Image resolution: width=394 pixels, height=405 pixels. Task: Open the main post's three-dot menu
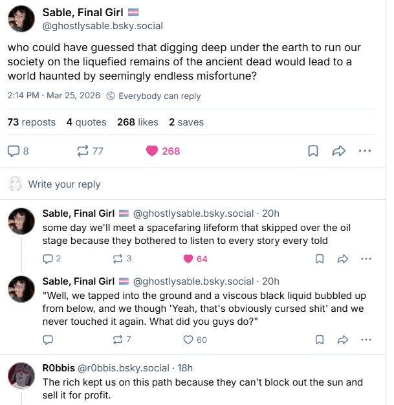365,151
